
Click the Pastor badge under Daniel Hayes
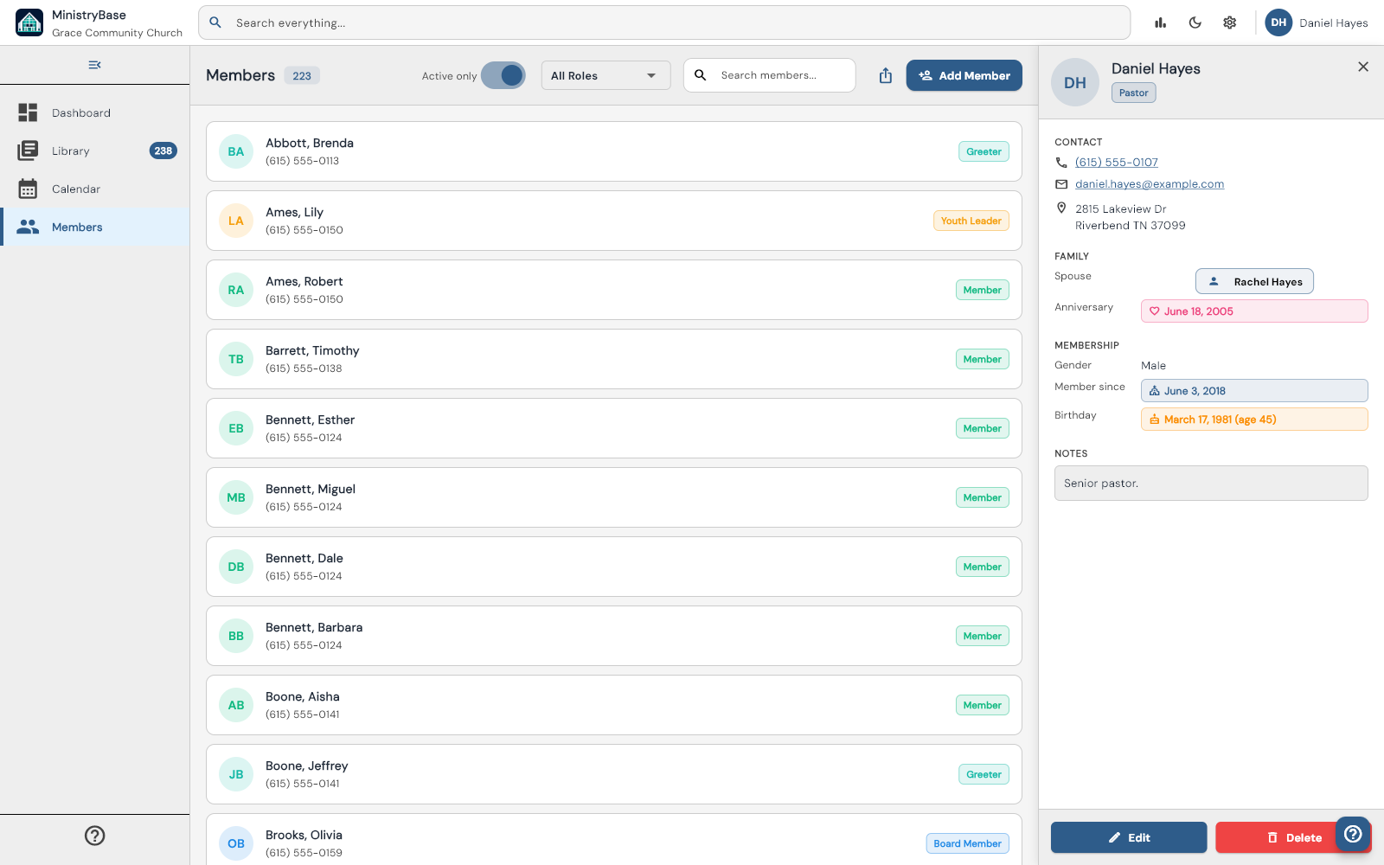tap(1133, 93)
